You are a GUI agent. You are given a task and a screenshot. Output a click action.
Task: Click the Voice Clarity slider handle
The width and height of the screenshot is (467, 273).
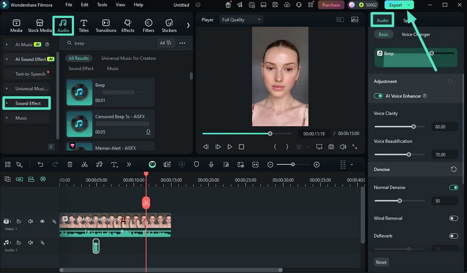click(413, 126)
